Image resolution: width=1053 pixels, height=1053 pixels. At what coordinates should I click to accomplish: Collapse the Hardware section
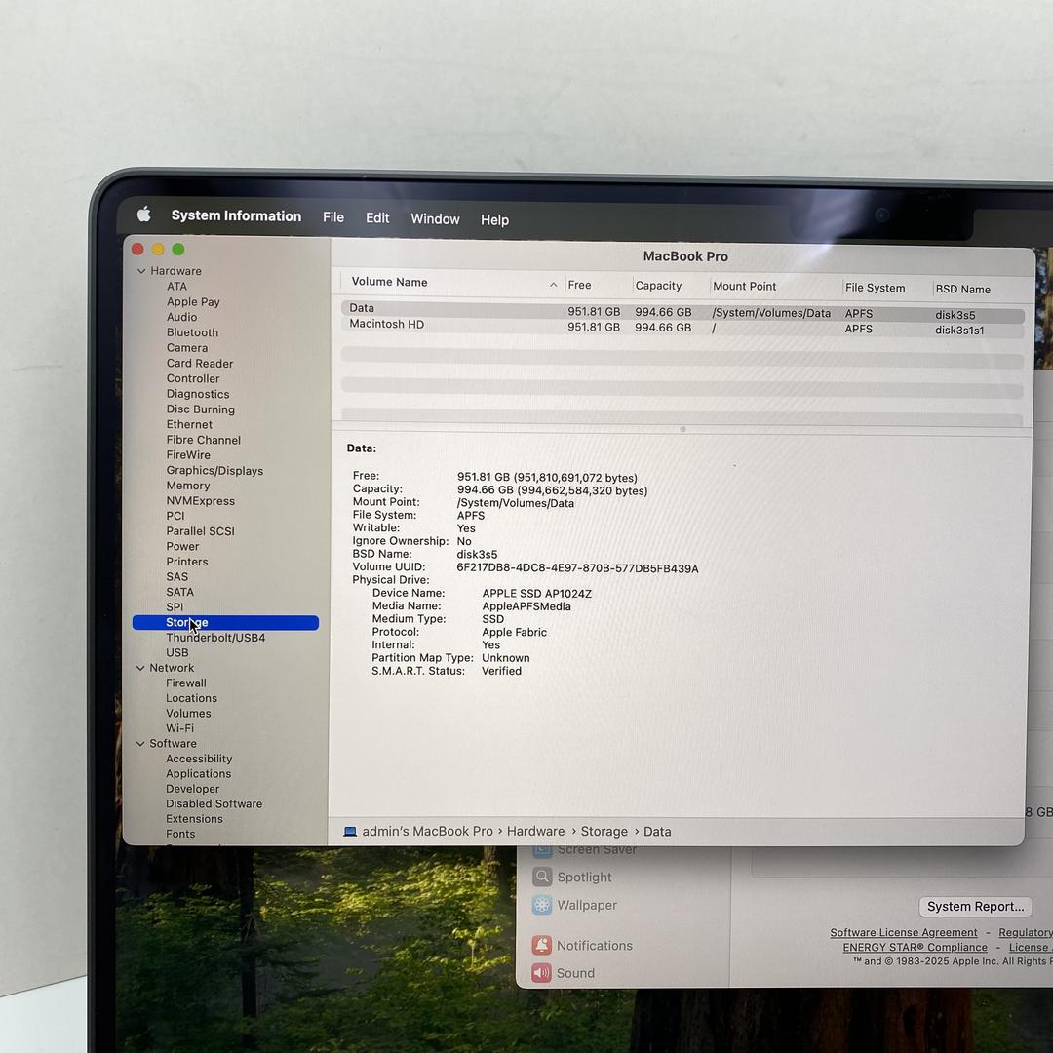point(141,271)
